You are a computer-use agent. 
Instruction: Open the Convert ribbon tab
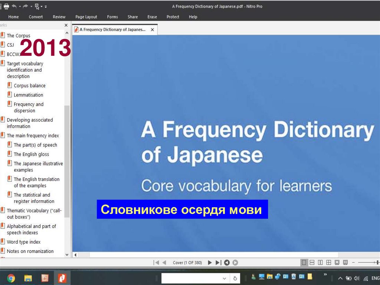pyautogui.click(x=36, y=17)
